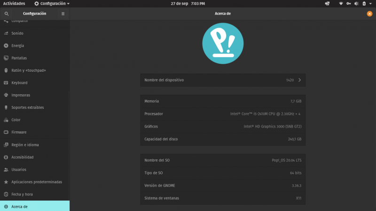
Task: Click the search icon in Configuración header
Action: point(6,14)
